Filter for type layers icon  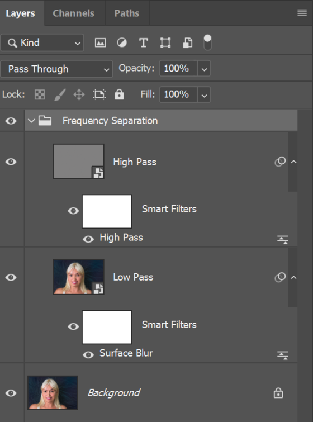(144, 42)
